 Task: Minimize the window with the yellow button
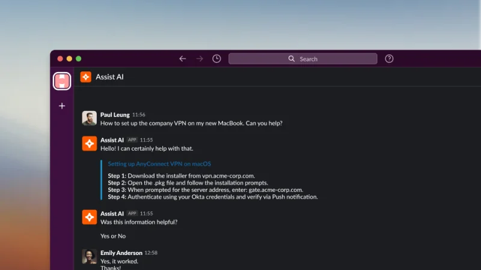(x=69, y=59)
